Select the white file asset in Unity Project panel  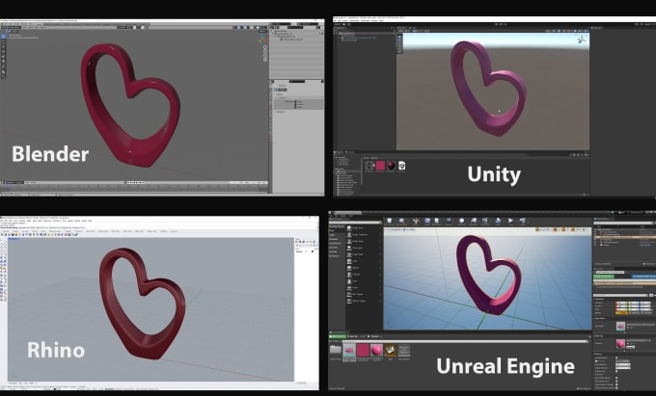pyautogui.click(x=402, y=166)
